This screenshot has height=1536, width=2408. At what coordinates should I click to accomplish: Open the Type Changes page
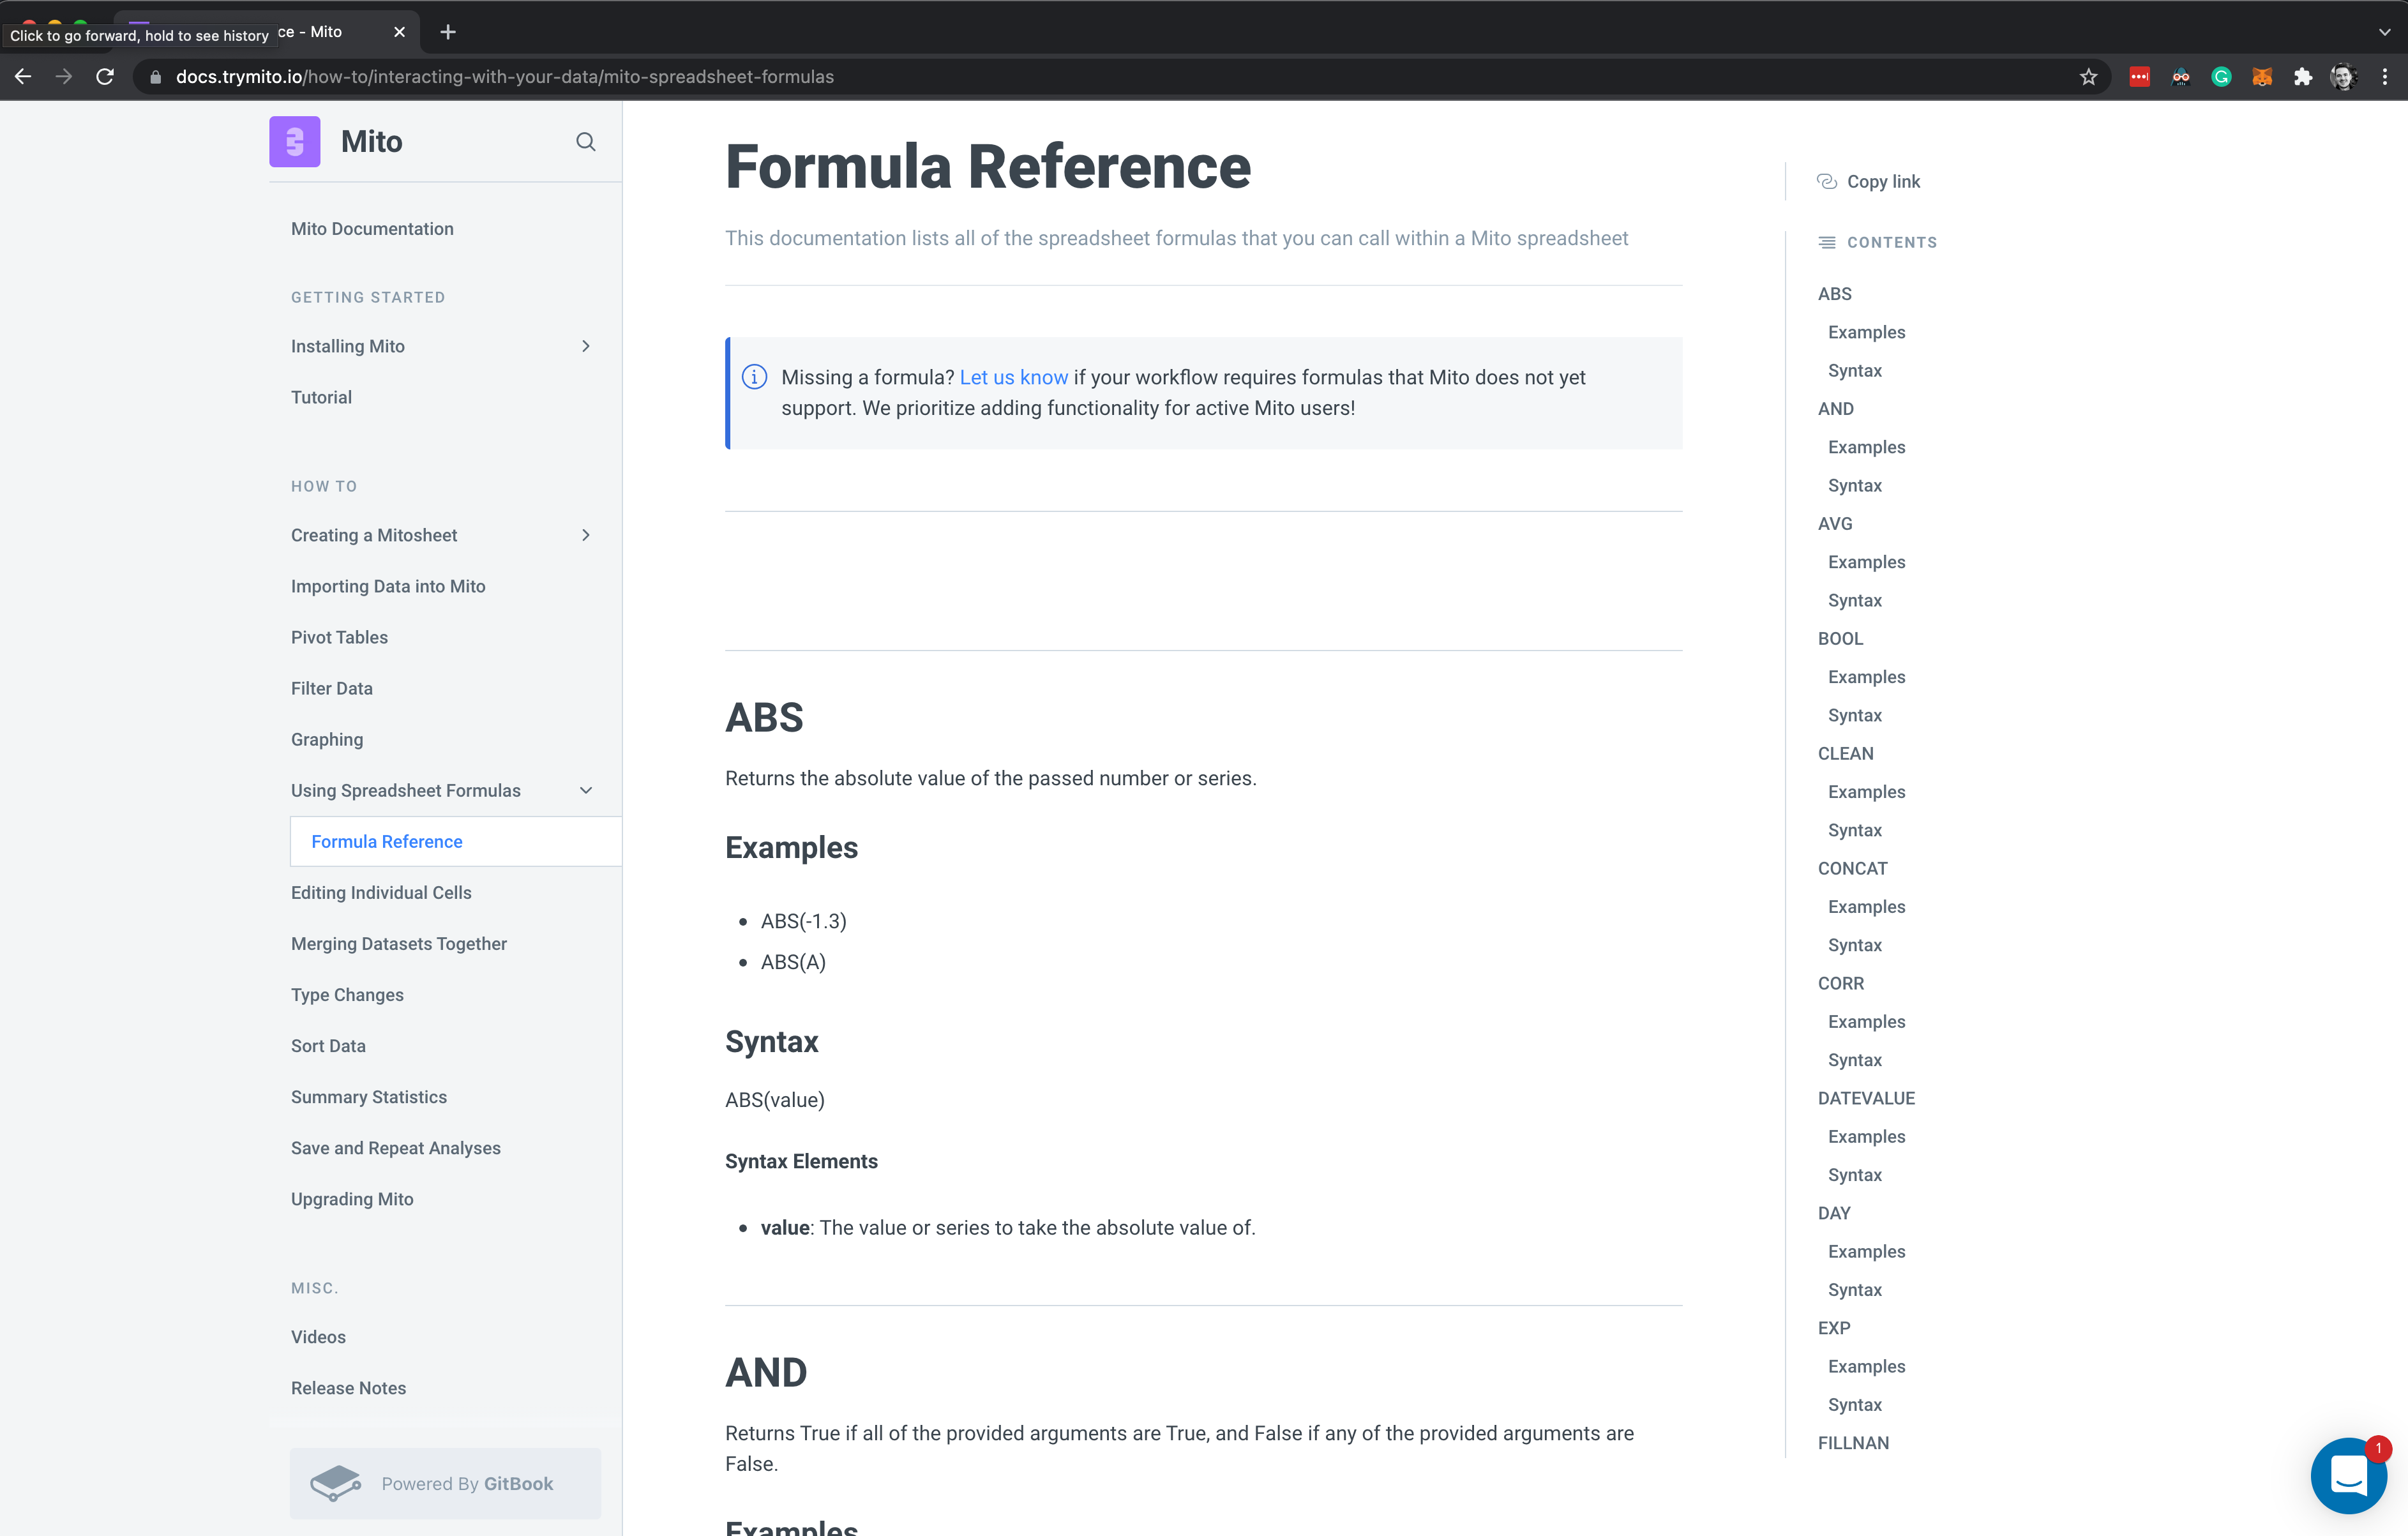347,994
